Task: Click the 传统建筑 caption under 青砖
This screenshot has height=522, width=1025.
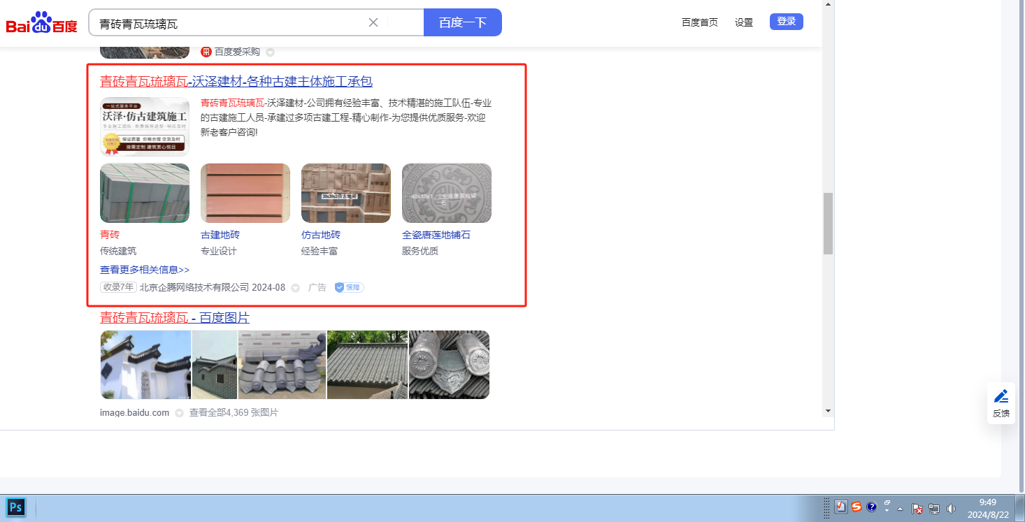Action: coord(118,251)
